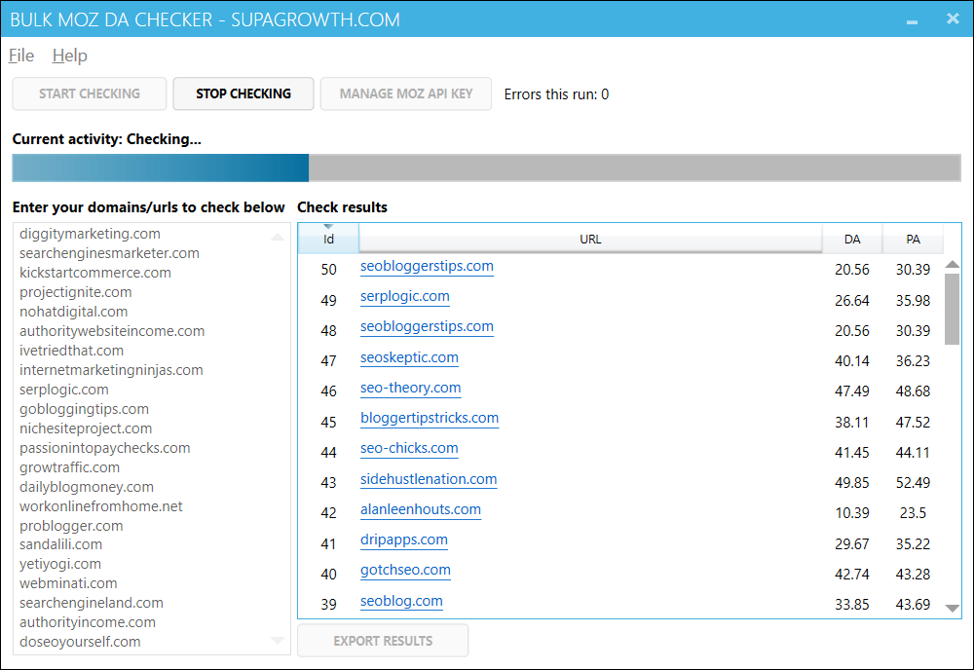974x670 pixels.
Task: Click sandalili.com in the domain list
Action: point(60,544)
